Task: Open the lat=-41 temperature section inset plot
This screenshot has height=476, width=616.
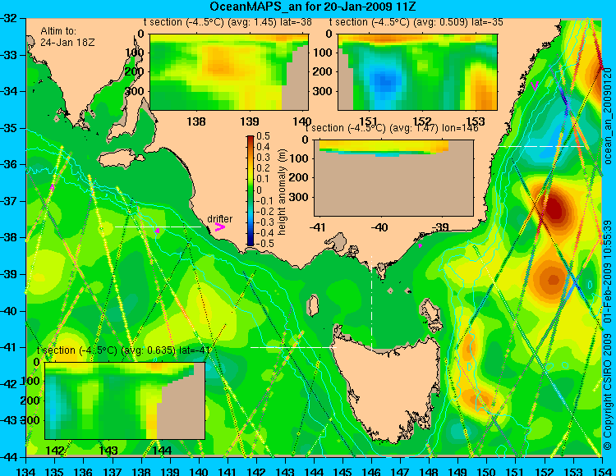Action: click(x=125, y=400)
